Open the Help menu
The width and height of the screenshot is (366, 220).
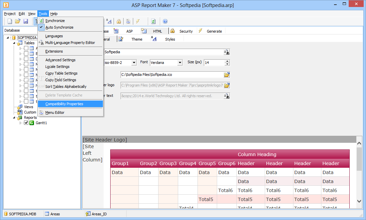[54, 14]
